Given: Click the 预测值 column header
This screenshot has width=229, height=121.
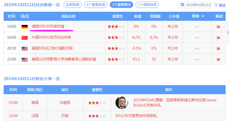Looking at the screenshot, I should [155, 16].
